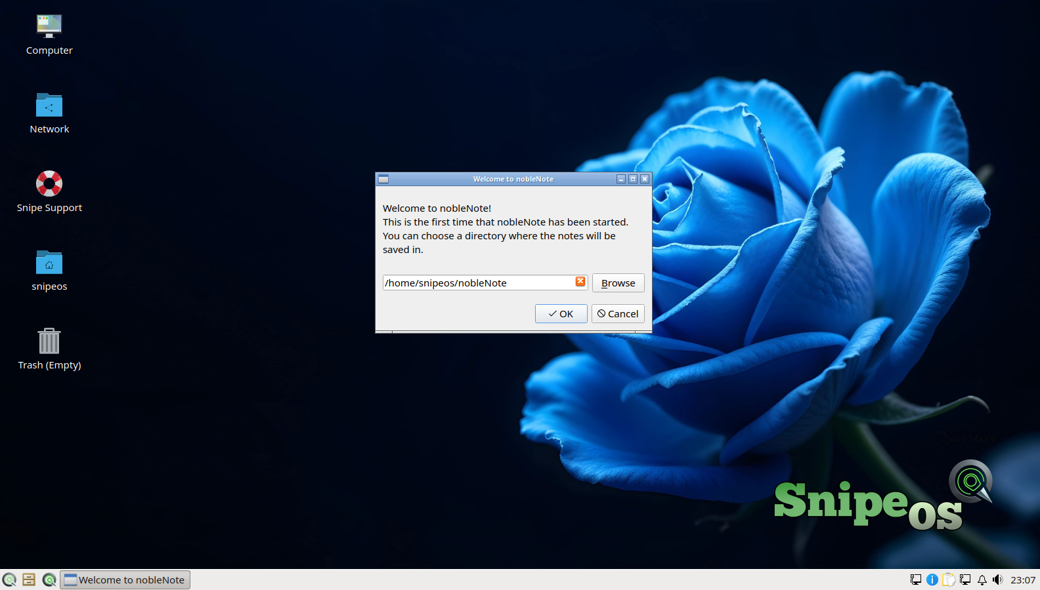The image size is (1040, 590).
Task: Select the Snipe Support lifebuoy icon
Action: click(x=49, y=184)
